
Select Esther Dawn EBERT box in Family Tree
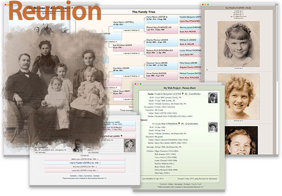pyautogui.click(x=123, y=94)
